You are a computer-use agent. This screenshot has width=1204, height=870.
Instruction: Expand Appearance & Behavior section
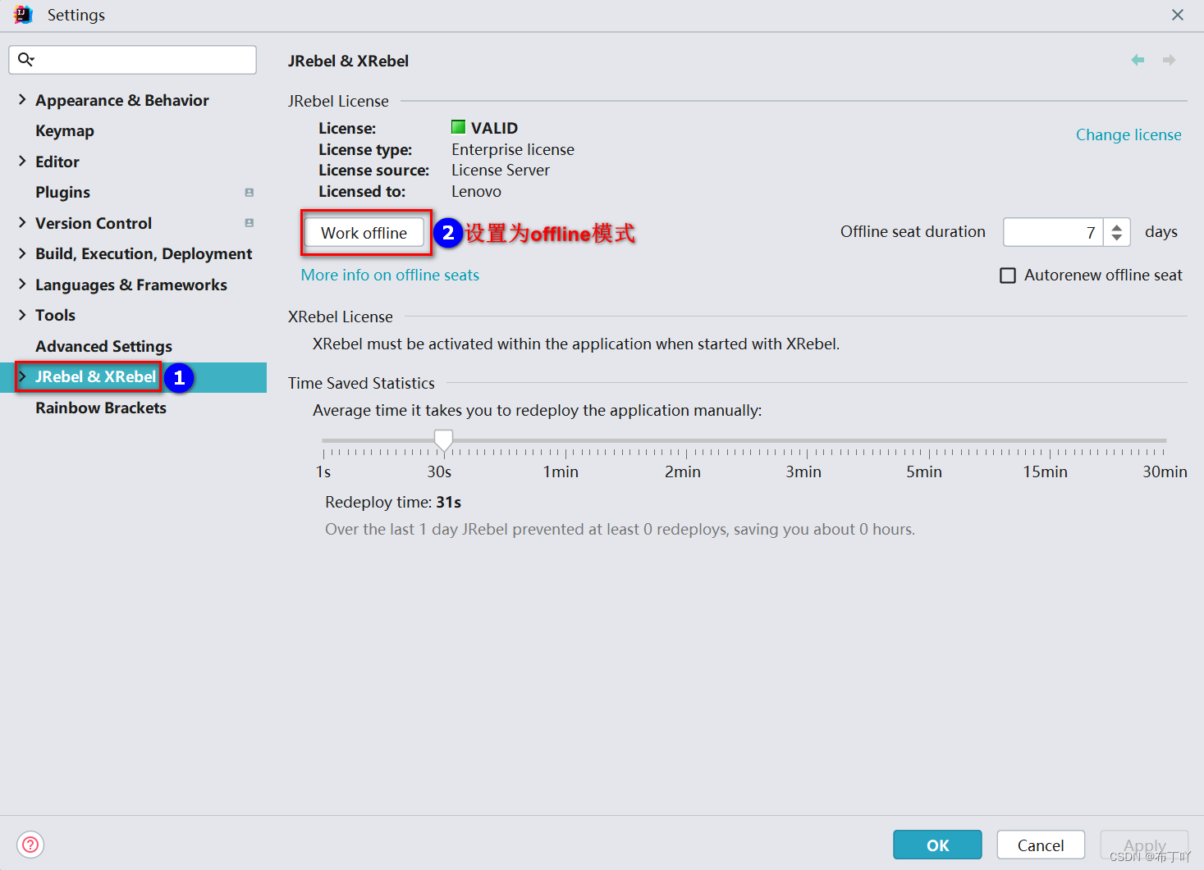click(x=22, y=100)
